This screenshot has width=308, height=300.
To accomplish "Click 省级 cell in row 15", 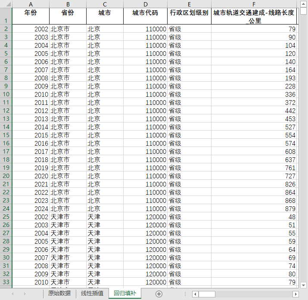I will 189,135.
